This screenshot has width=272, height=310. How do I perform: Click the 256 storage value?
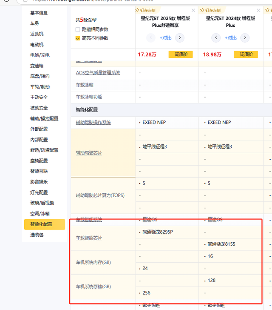[x=146, y=293]
